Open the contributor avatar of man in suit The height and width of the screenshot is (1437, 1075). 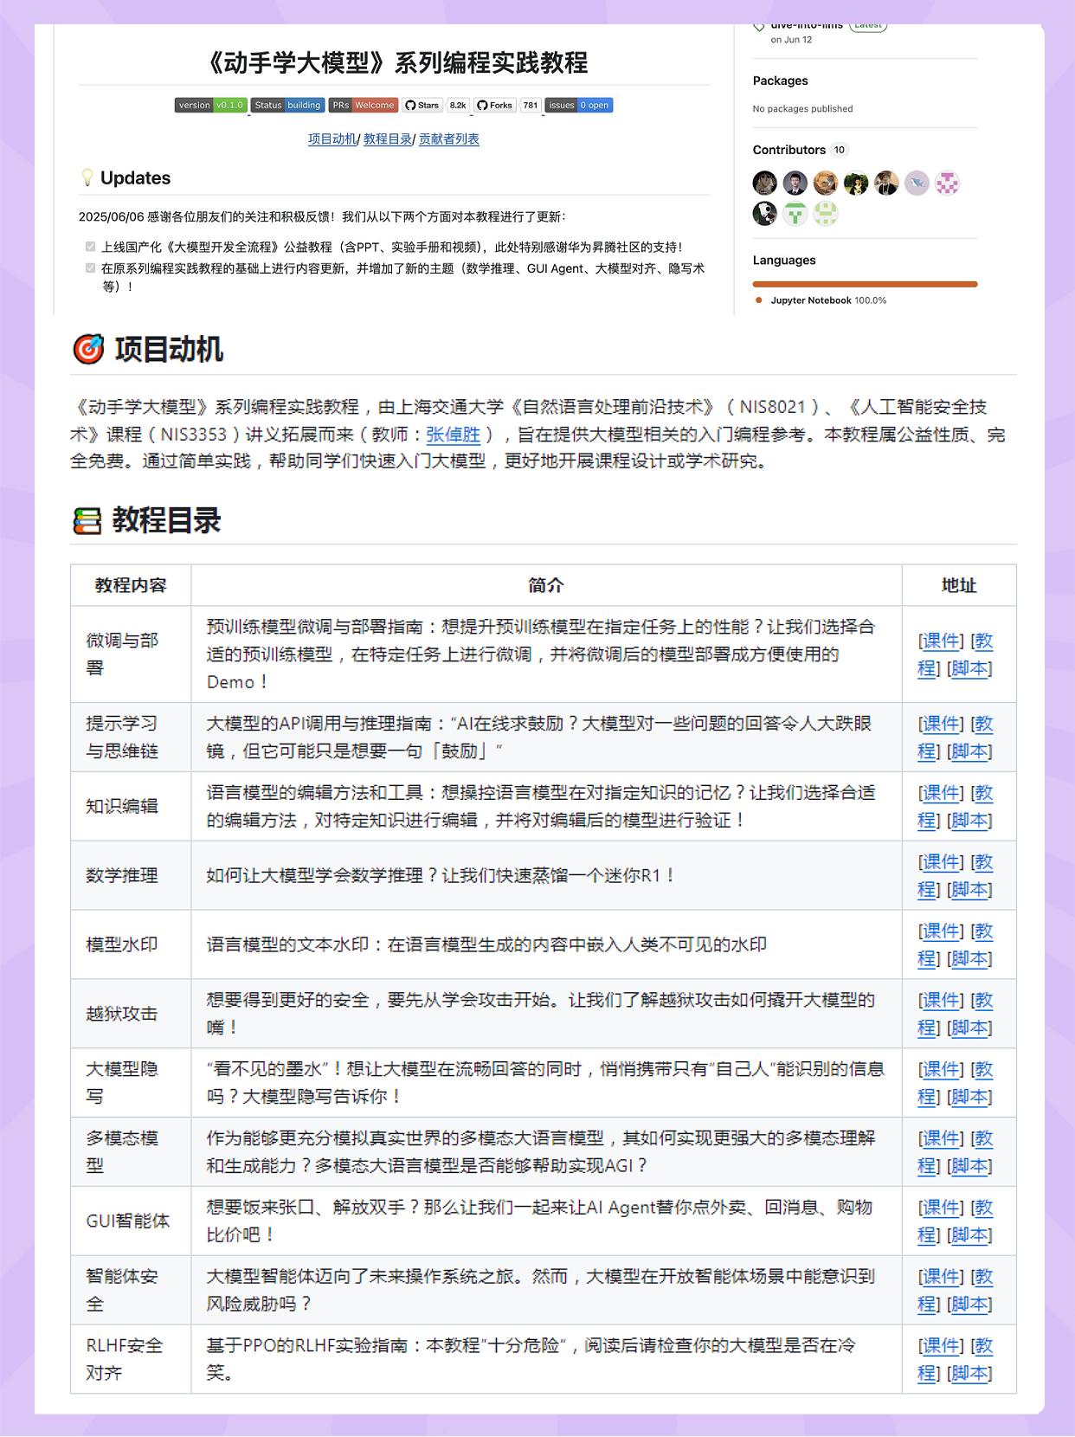coord(795,183)
